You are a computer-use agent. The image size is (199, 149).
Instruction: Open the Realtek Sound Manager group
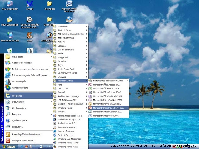pos(70,96)
